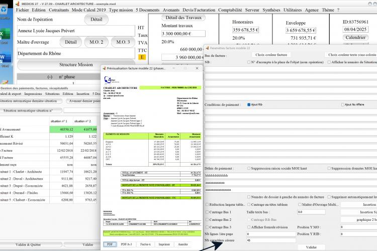Open the Comptabilité menu

coord(230,10)
